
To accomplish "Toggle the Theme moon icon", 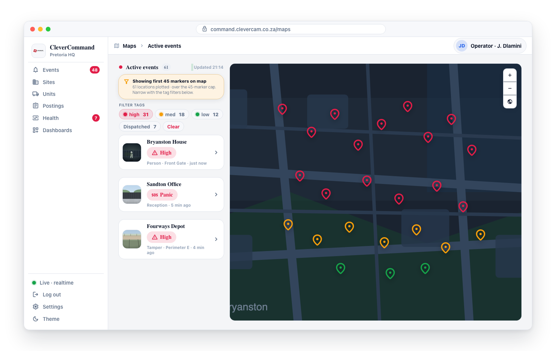I will [x=36, y=319].
